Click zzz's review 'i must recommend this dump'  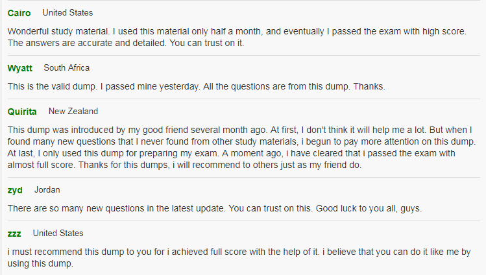(x=239, y=257)
